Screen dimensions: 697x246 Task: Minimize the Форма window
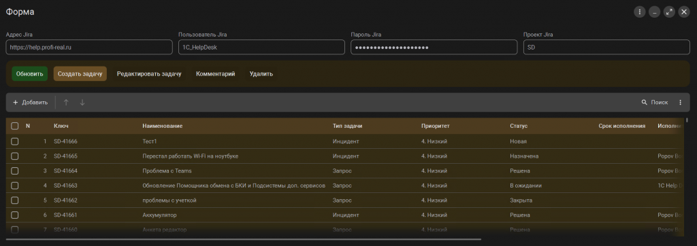[654, 12]
